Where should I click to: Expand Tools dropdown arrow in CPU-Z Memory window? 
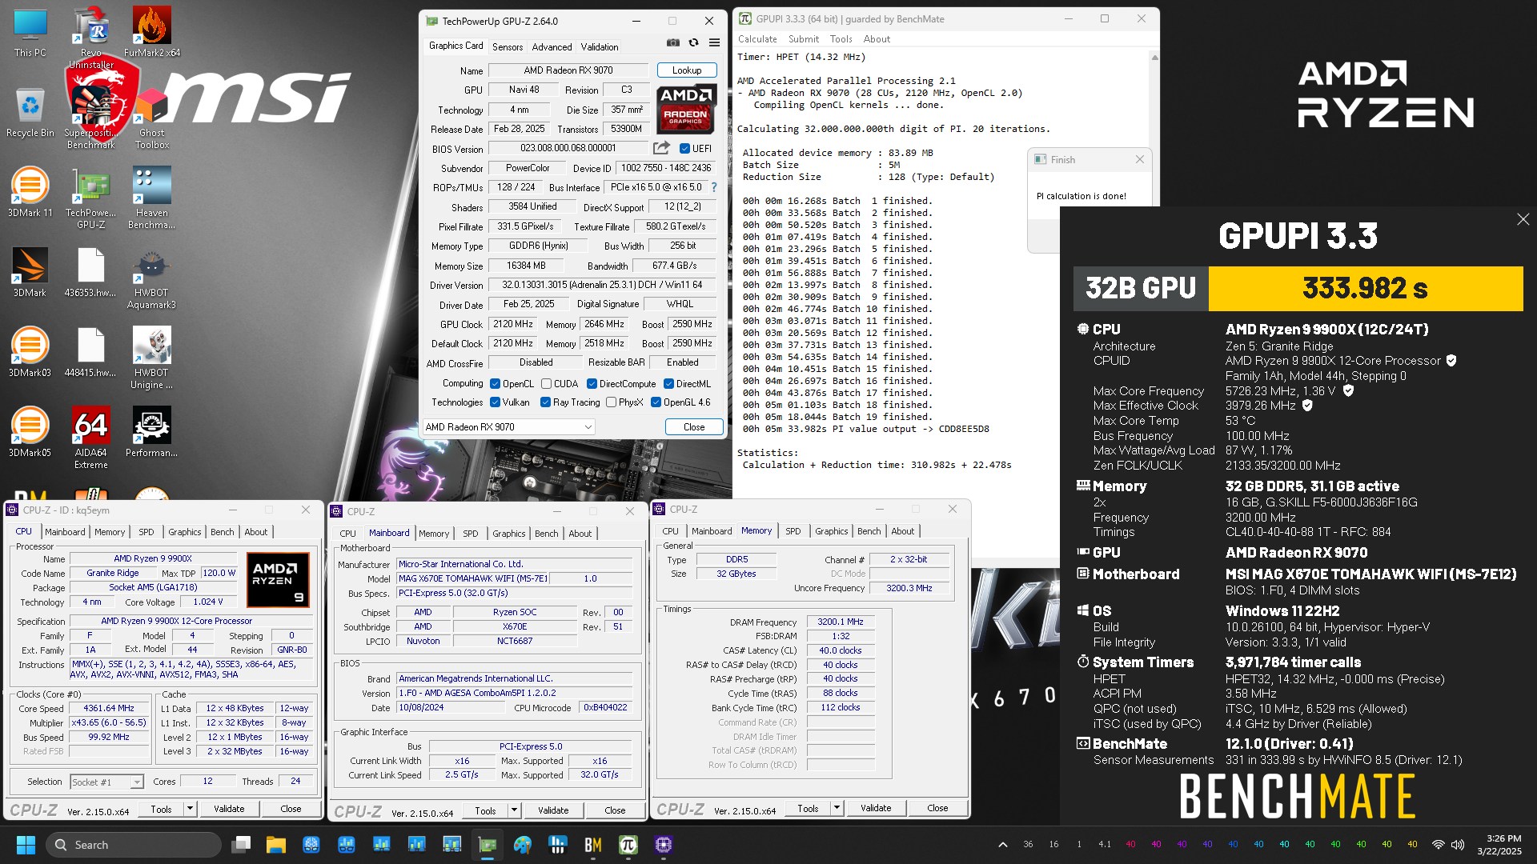pyautogui.click(x=837, y=808)
